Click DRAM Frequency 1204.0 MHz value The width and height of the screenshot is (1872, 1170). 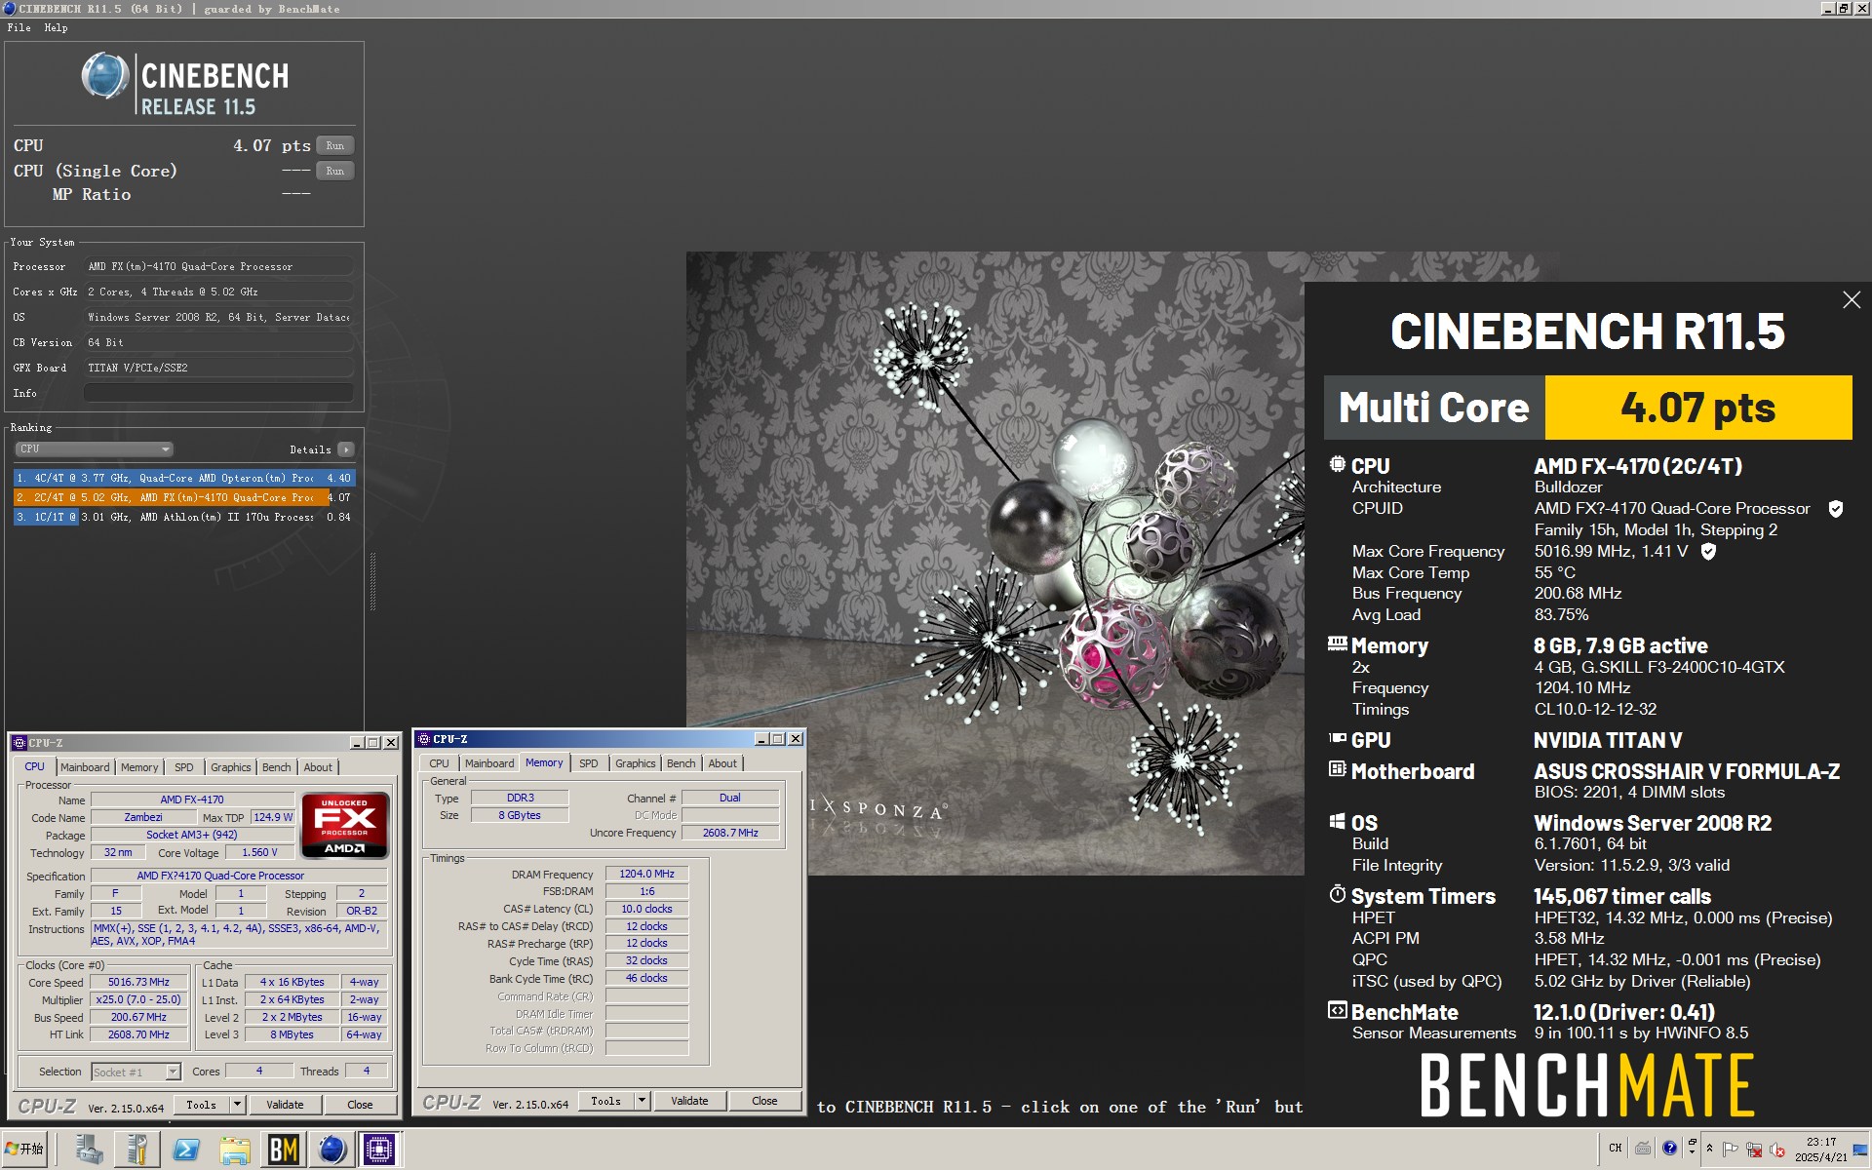coord(646,874)
